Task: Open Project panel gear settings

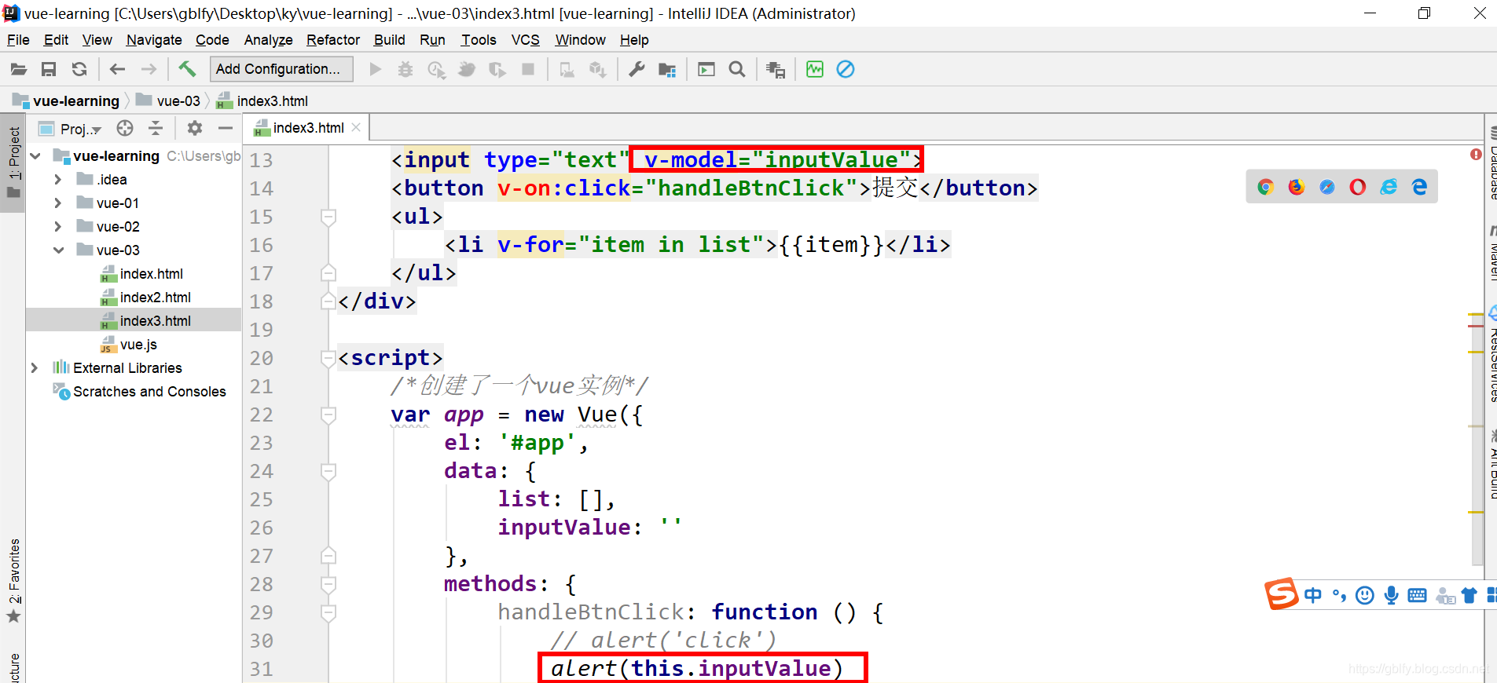Action: click(x=195, y=128)
